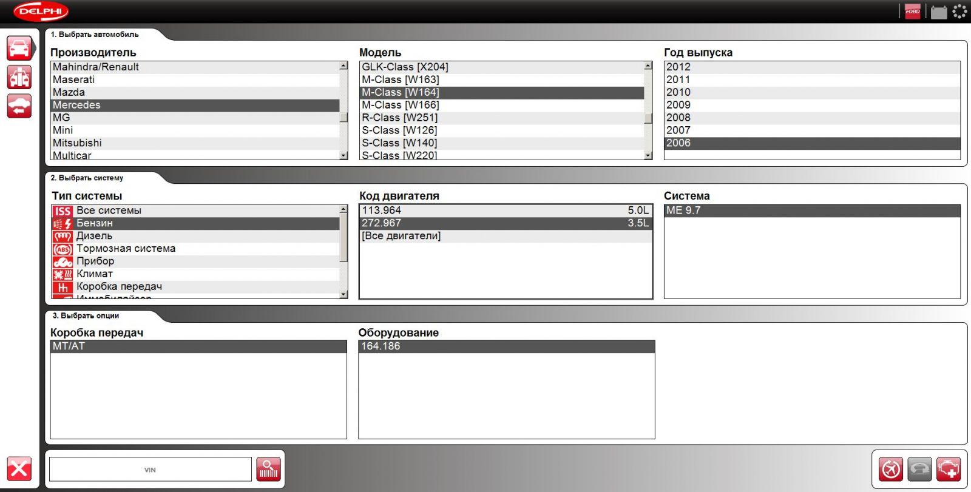Screen dimensions: 971x492
Task: Select M-Class [W166] model
Action: 502,105
